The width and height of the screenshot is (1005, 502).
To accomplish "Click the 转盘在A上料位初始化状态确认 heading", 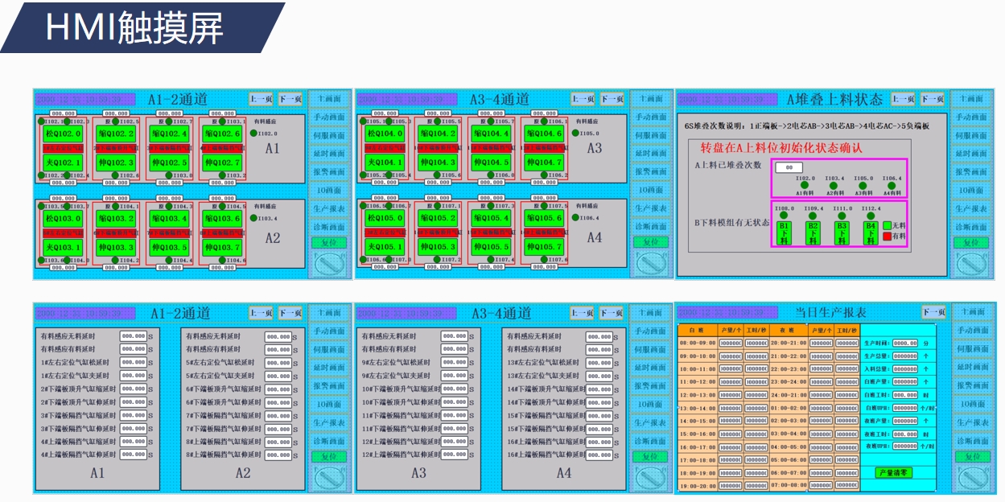I will click(781, 148).
